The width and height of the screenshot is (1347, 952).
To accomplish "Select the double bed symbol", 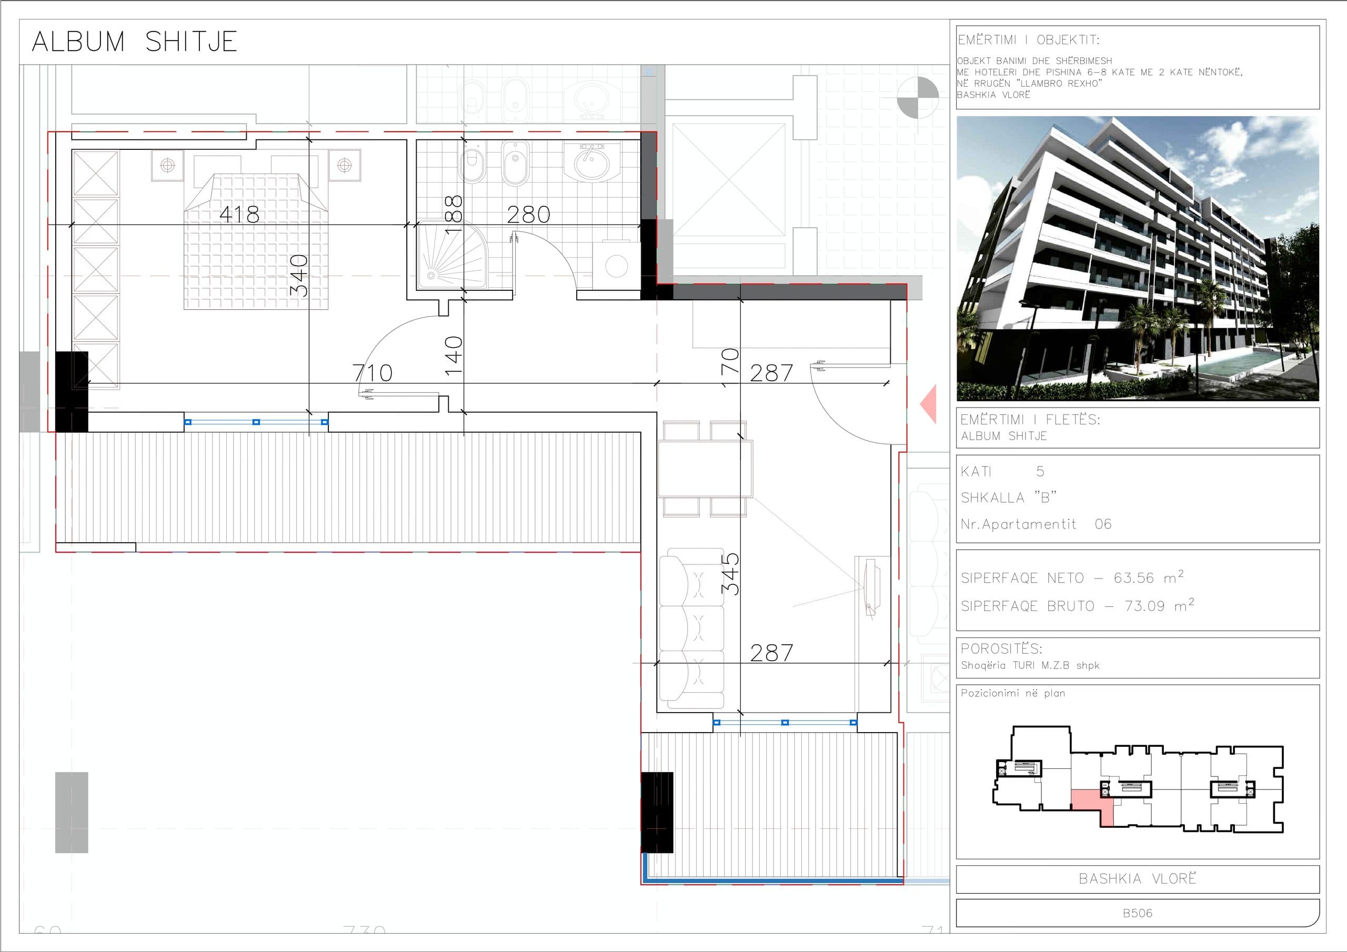I will tap(256, 241).
